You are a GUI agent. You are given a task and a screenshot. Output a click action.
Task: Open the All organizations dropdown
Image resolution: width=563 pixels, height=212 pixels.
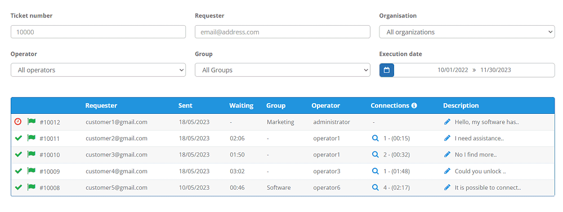467,32
